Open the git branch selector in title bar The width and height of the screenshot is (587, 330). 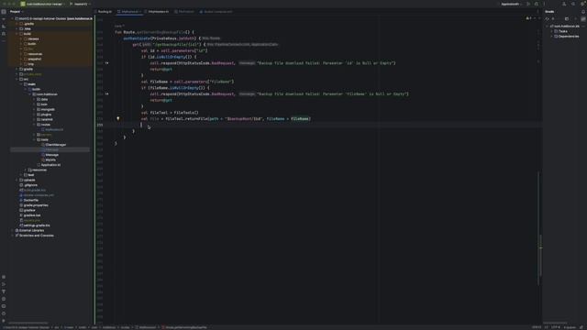(x=80, y=4)
